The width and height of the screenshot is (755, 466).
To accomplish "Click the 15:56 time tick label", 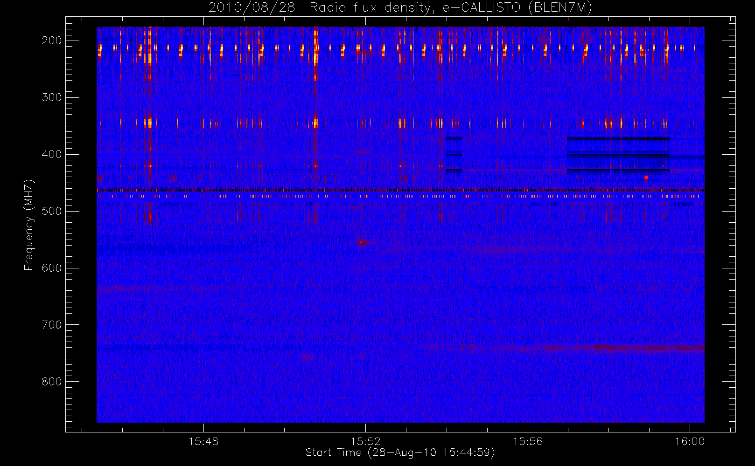I will pyautogui.click(x=528, y=441).
